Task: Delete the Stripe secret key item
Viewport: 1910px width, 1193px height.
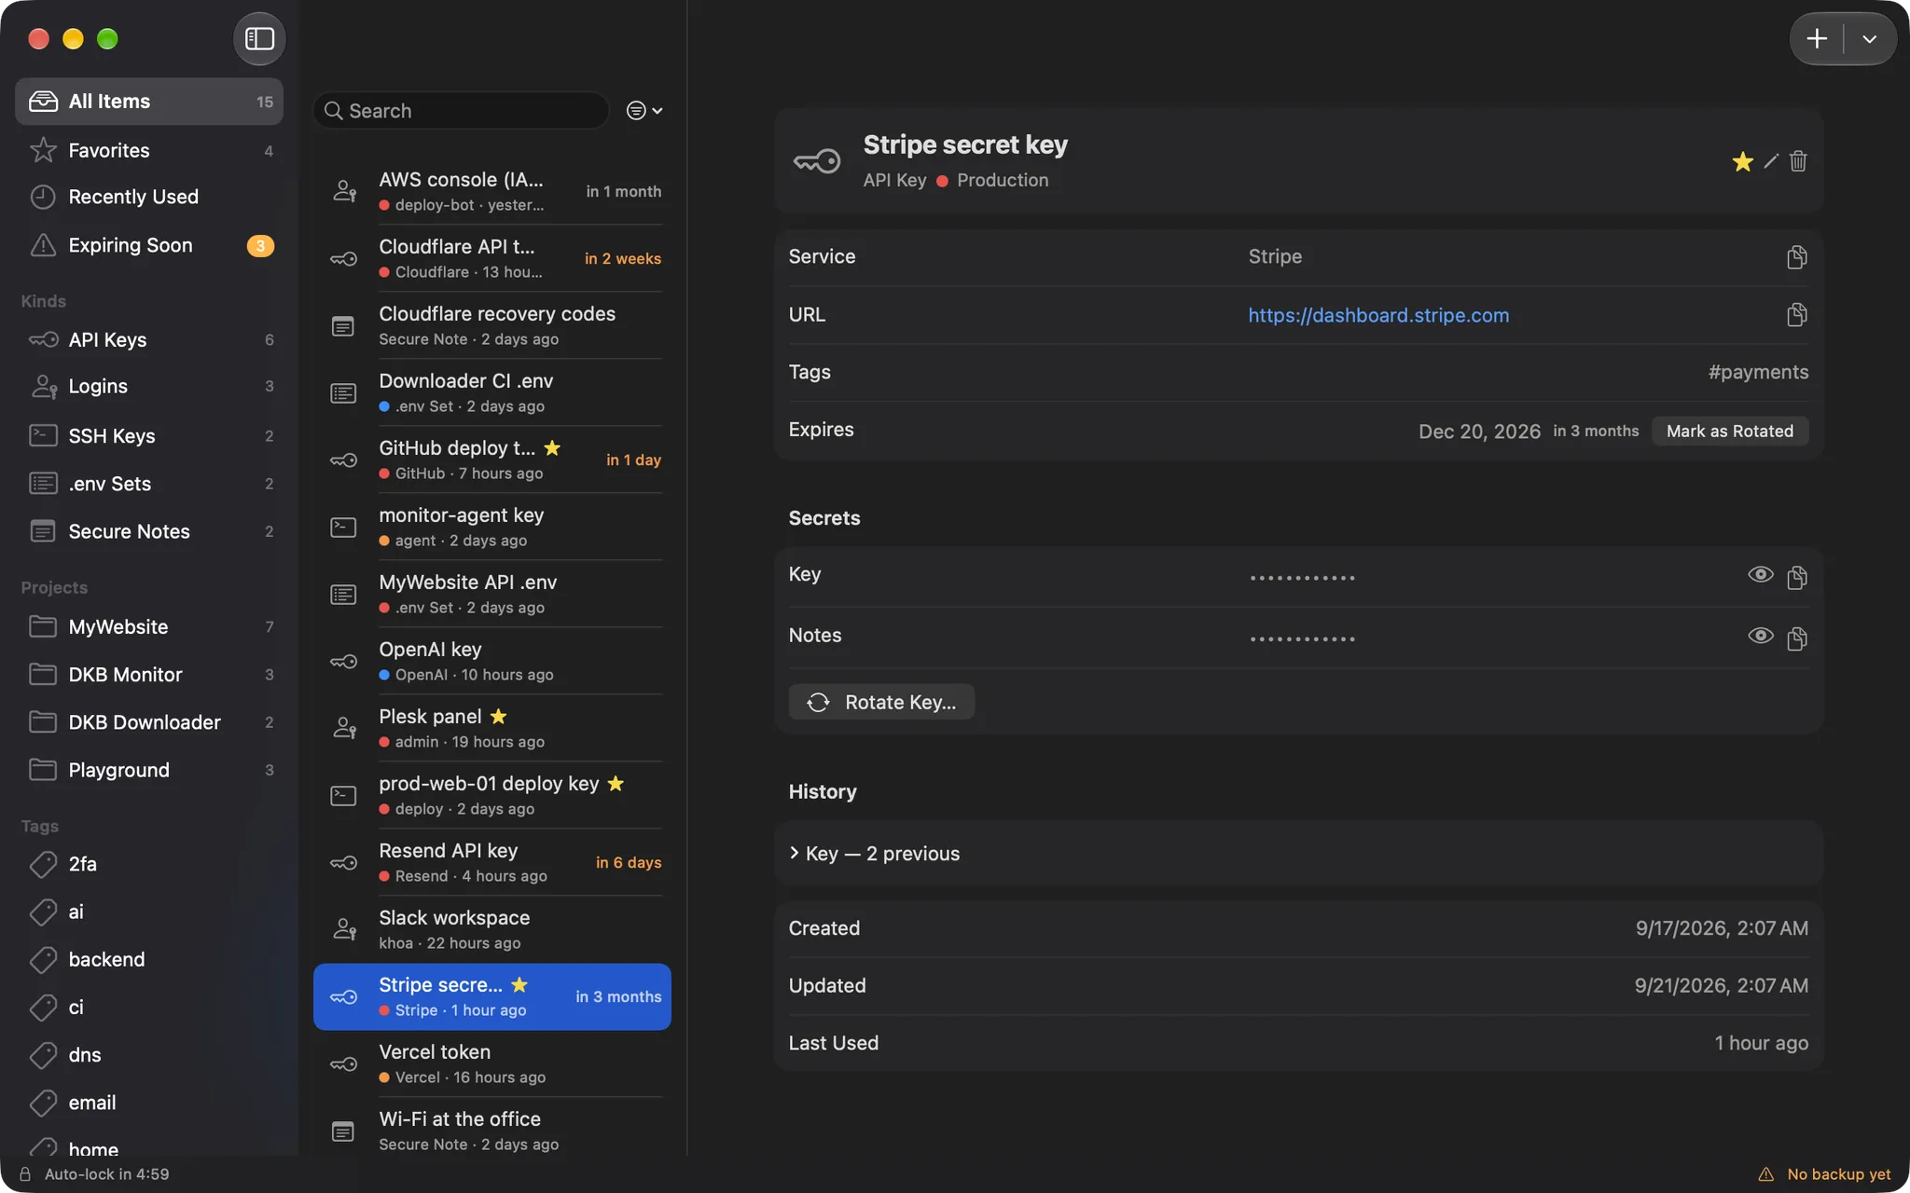Action: [1798, 161]
